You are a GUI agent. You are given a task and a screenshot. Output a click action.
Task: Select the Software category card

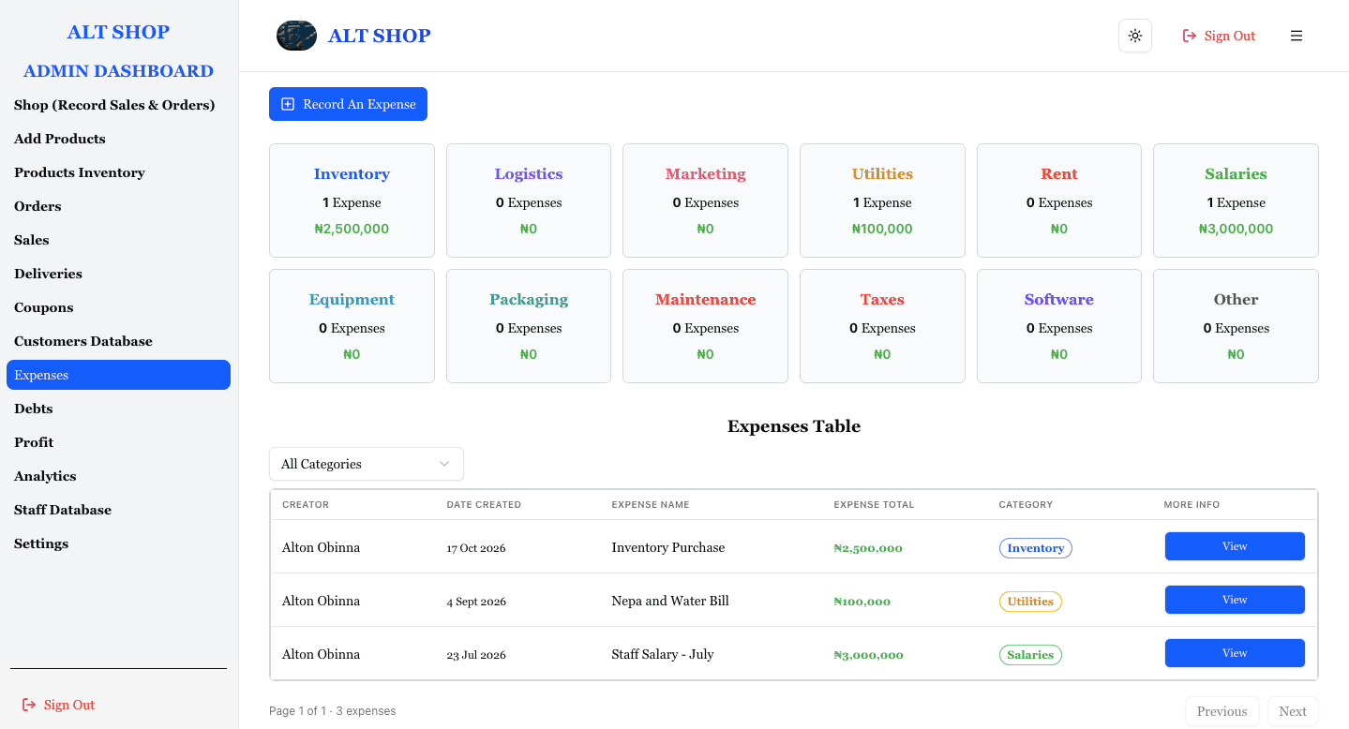point(1059,326)
